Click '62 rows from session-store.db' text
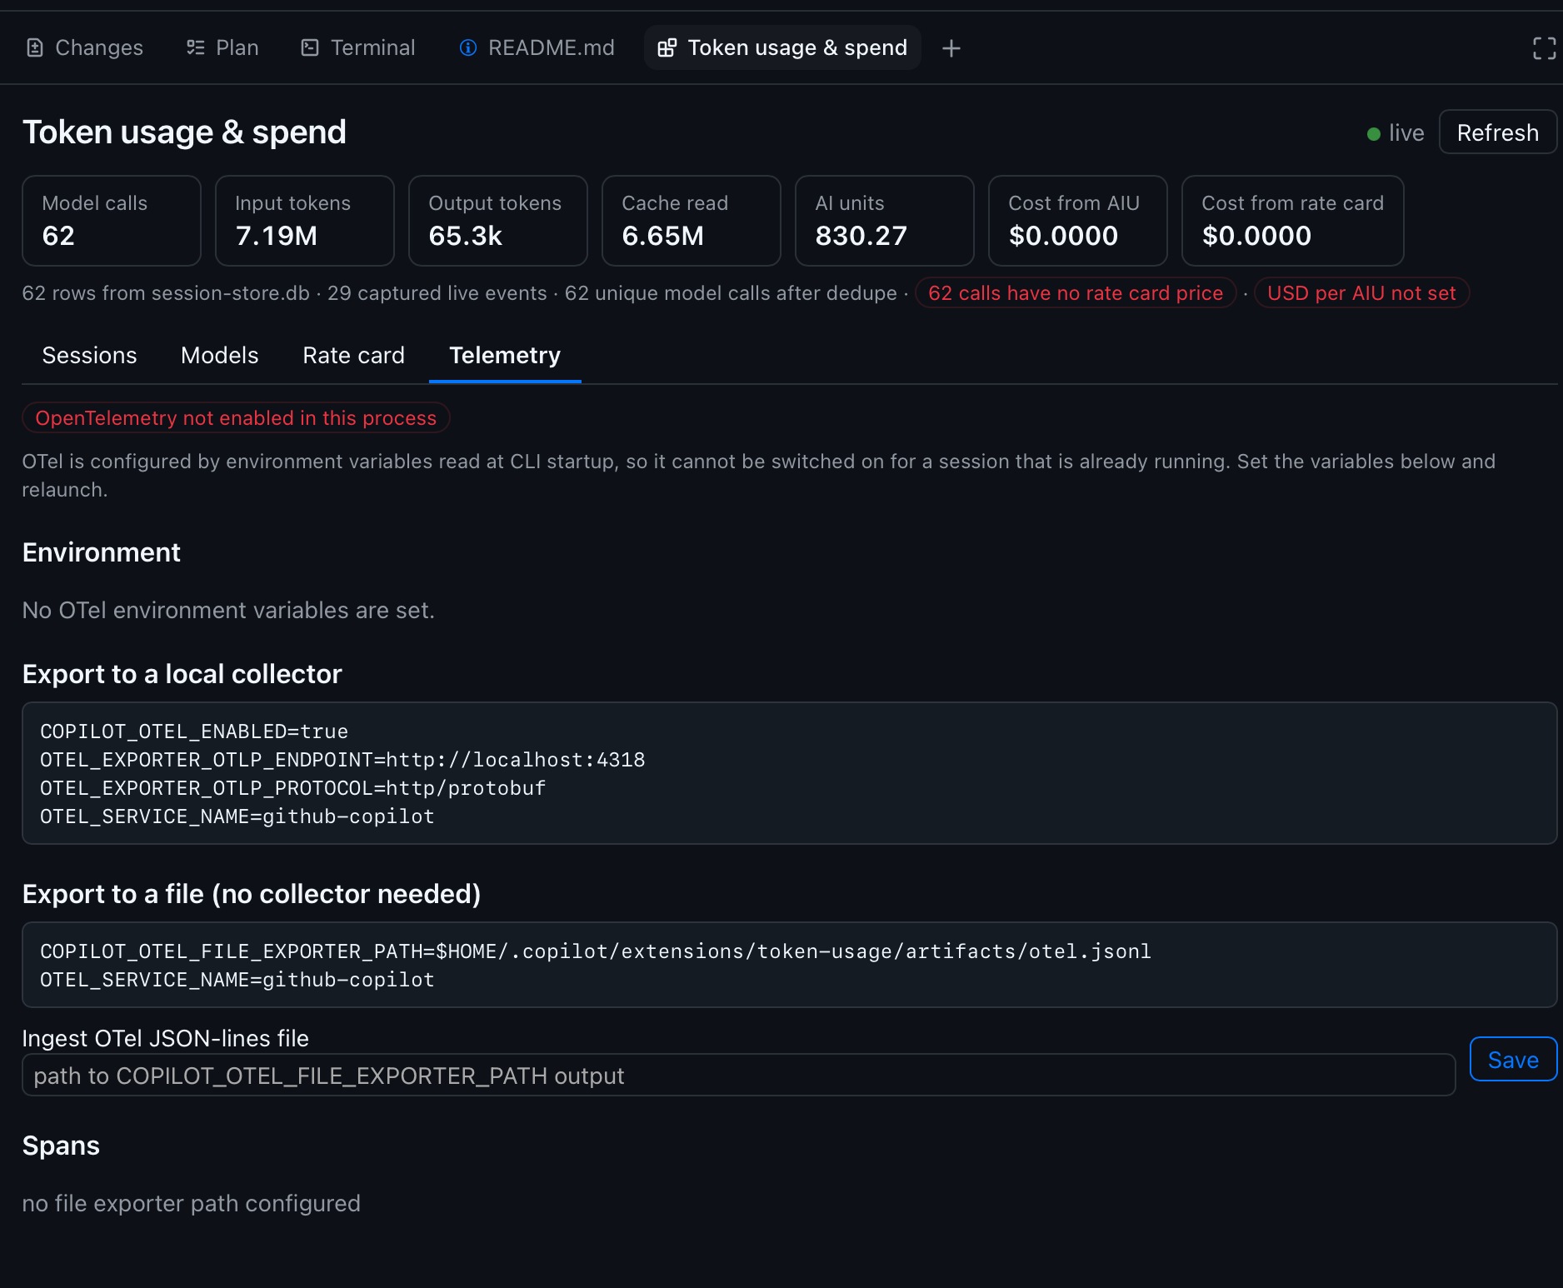Viewport: 1563px width, 1288px height. pos(166,293)
